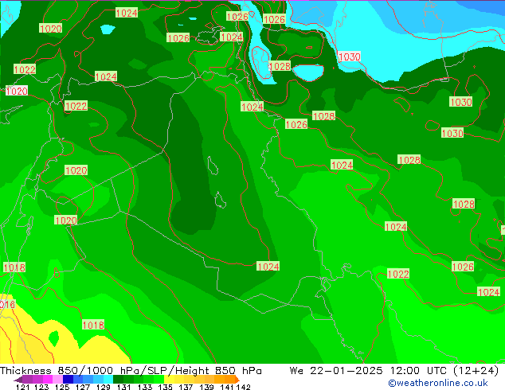The image size is (505, 390).
Task: Click the legend value 125
Action: tap(62, 387)
